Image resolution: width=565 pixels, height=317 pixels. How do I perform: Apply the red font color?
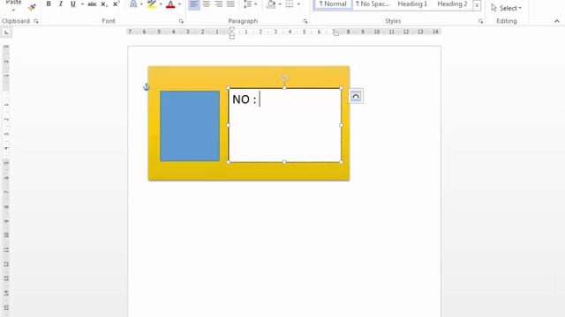coord(170,4)
